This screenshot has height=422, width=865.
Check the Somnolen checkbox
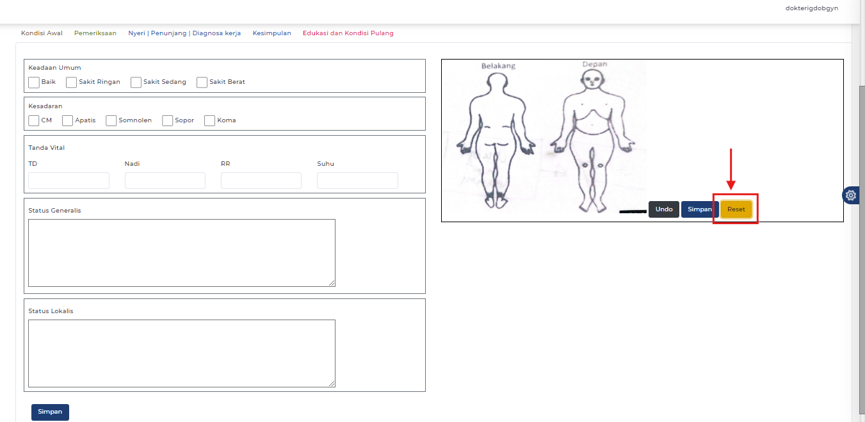tap(111, 120)
